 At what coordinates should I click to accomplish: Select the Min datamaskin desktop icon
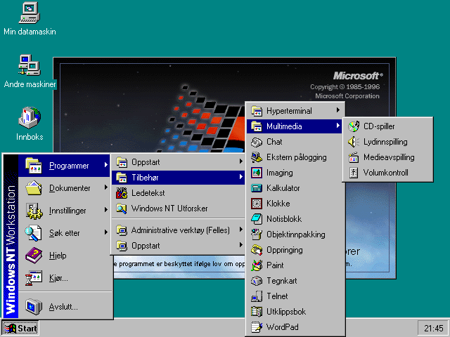pos(30,13)
